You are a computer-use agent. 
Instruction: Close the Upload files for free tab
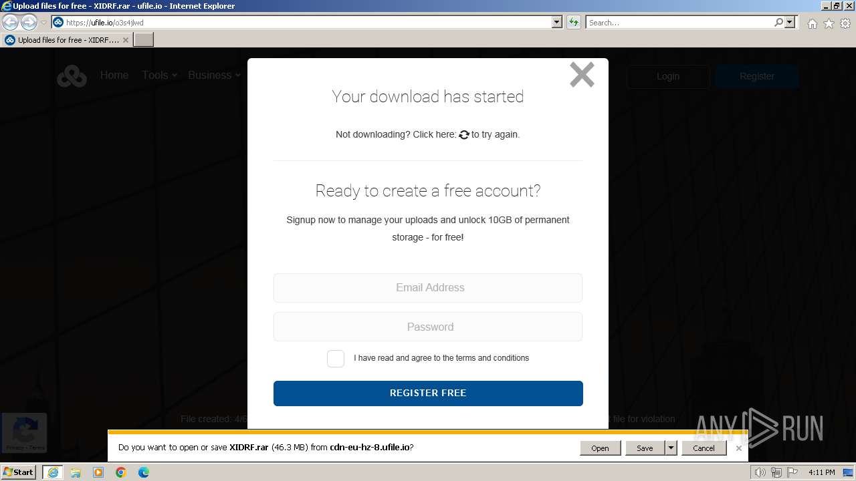pyautogui.click(x=125, y=40)
